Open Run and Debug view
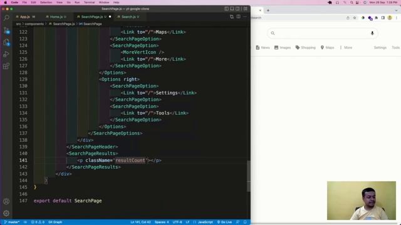401x225 pixels. click(x=6, y=54)
